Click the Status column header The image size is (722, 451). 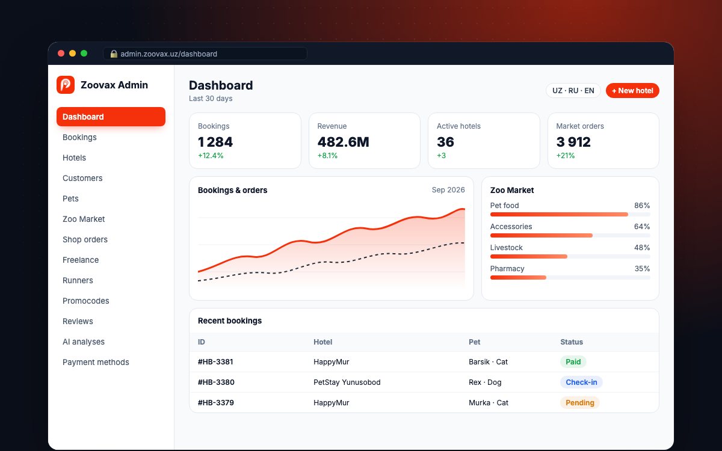pyautogui.click(x=572, y=342)
